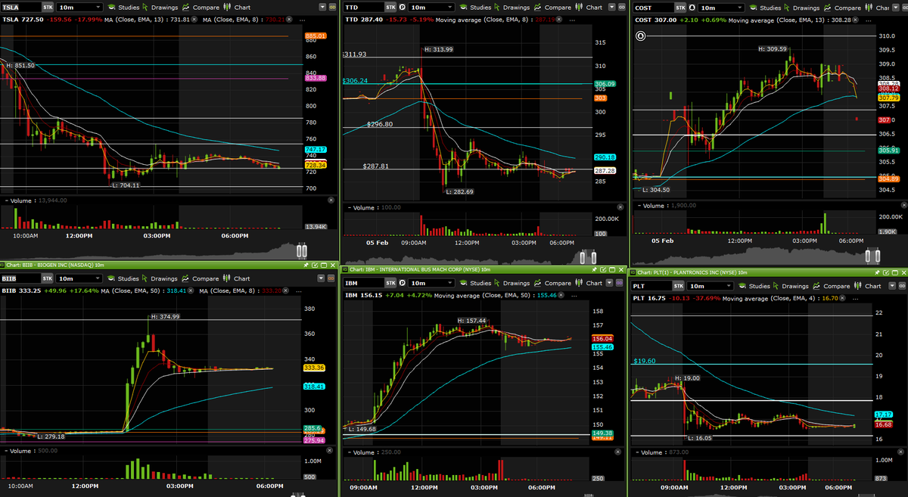
Task: Open Chart menu on the TSLA chart
Action: pos(237,8)
